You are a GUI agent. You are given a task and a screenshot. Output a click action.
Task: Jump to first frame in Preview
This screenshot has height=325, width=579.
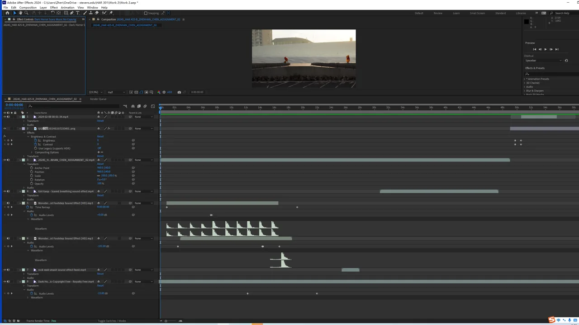point(534,49)
